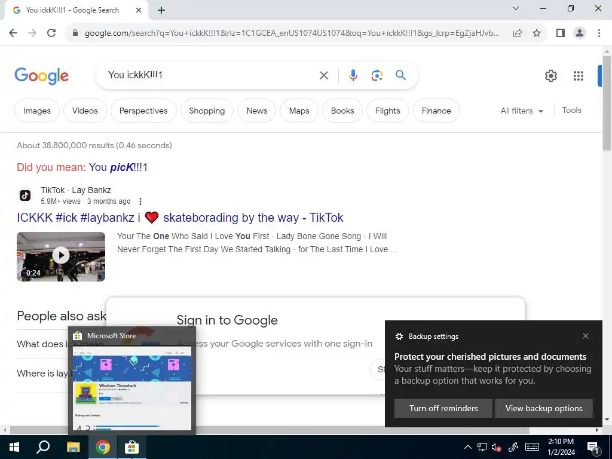View site information lock icon

[x=75, y=33]
